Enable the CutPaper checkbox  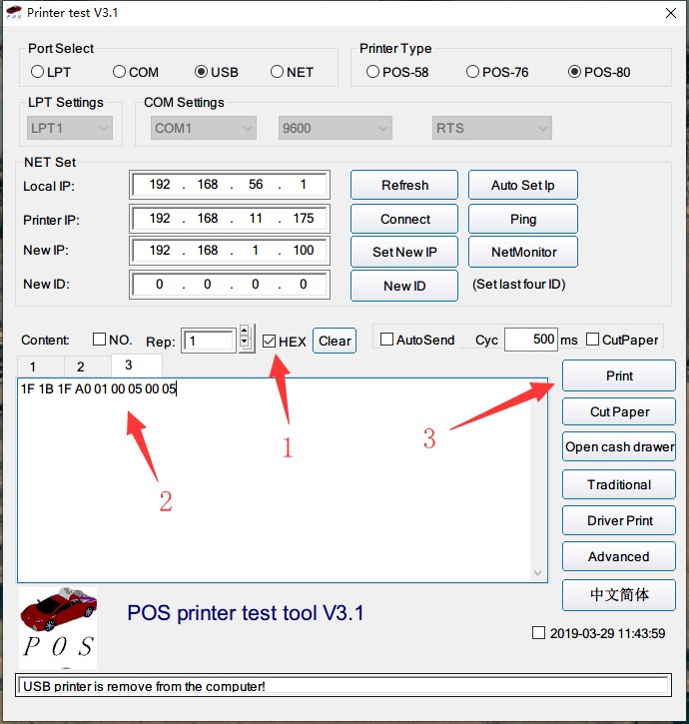[593, 340]
